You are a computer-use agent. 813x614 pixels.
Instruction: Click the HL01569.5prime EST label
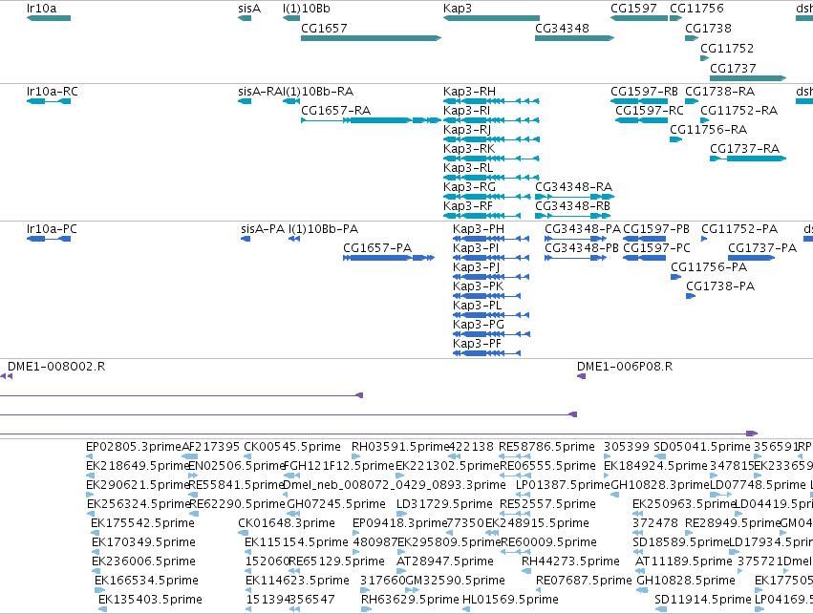(x=510, y=600)
